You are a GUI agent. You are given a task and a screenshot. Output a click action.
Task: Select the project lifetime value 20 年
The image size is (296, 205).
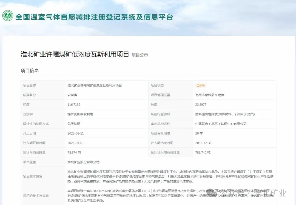tap(199, 133)
